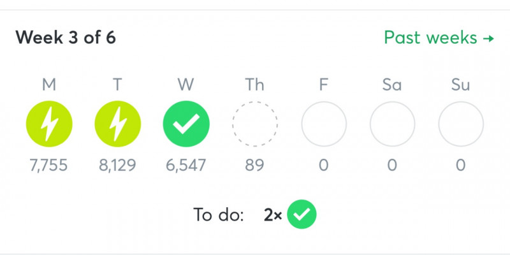Click Tuesday's 8,129 step count

117,166
